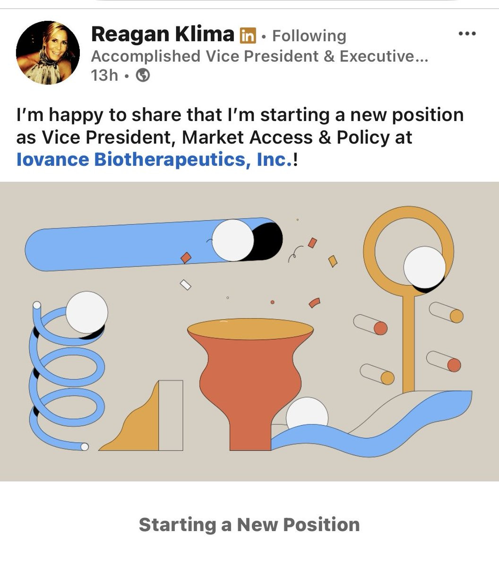Click the Reagan Klima name
Viewport: 499px width, 567px height.
coord(162,34)
